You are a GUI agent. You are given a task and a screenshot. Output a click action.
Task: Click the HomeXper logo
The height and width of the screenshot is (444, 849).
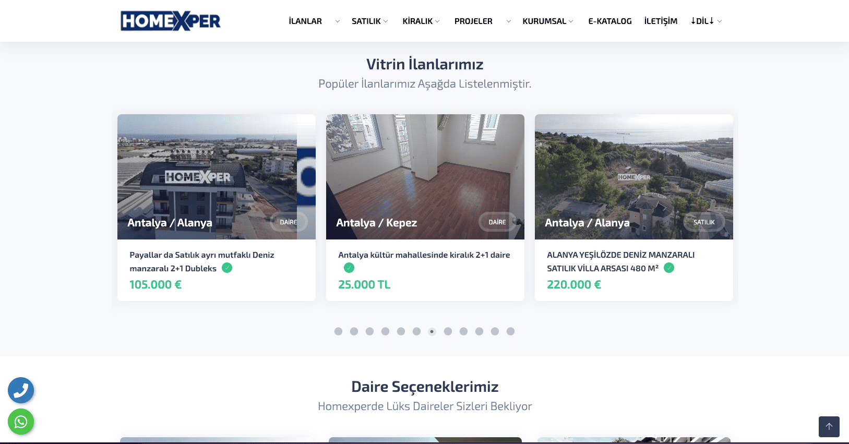coord(171,21)
